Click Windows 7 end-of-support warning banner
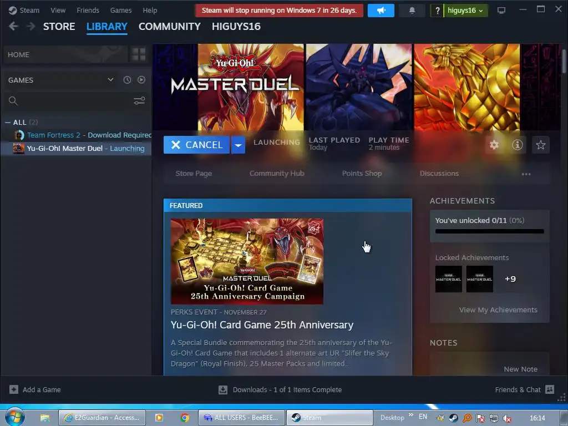This screenshot has width=568, height=426. click(x=279, y=11)
